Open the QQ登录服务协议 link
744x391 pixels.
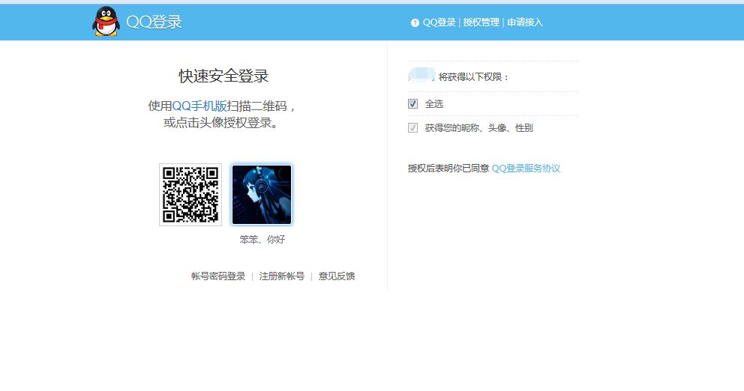click(x=526, y=169)
